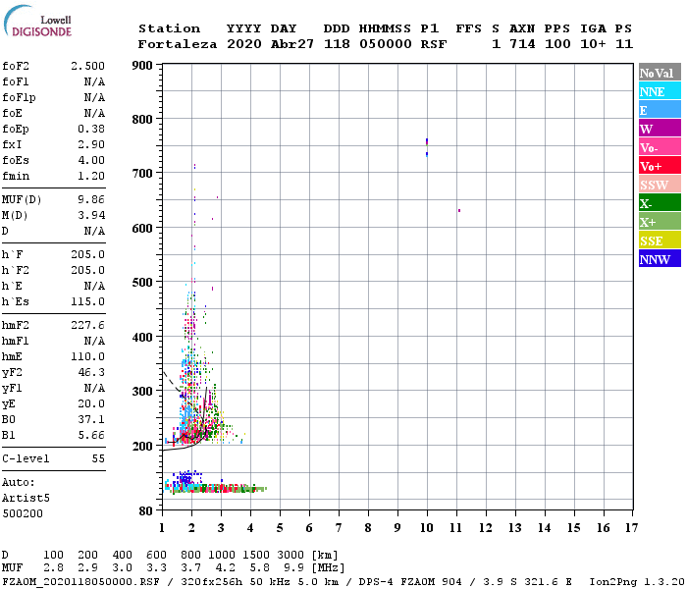
Task: Click the 4.2 MHz MUF table value
Action: (226, 567)
